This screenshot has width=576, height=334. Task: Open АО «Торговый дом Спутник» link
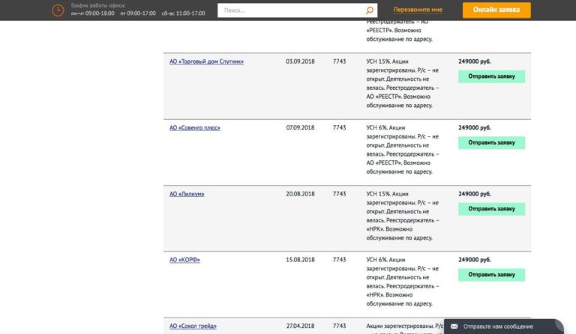pyautogui.click(x=206, y=61)
